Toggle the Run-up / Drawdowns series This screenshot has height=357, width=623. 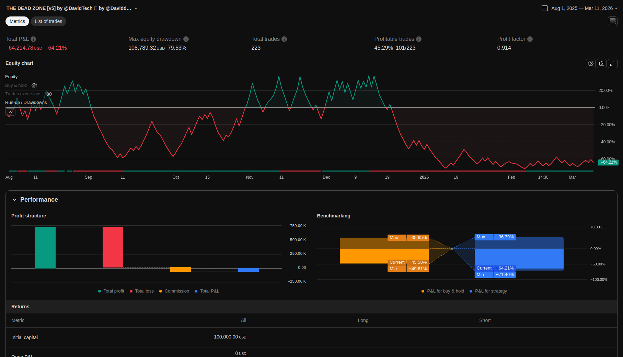(26, 103)
